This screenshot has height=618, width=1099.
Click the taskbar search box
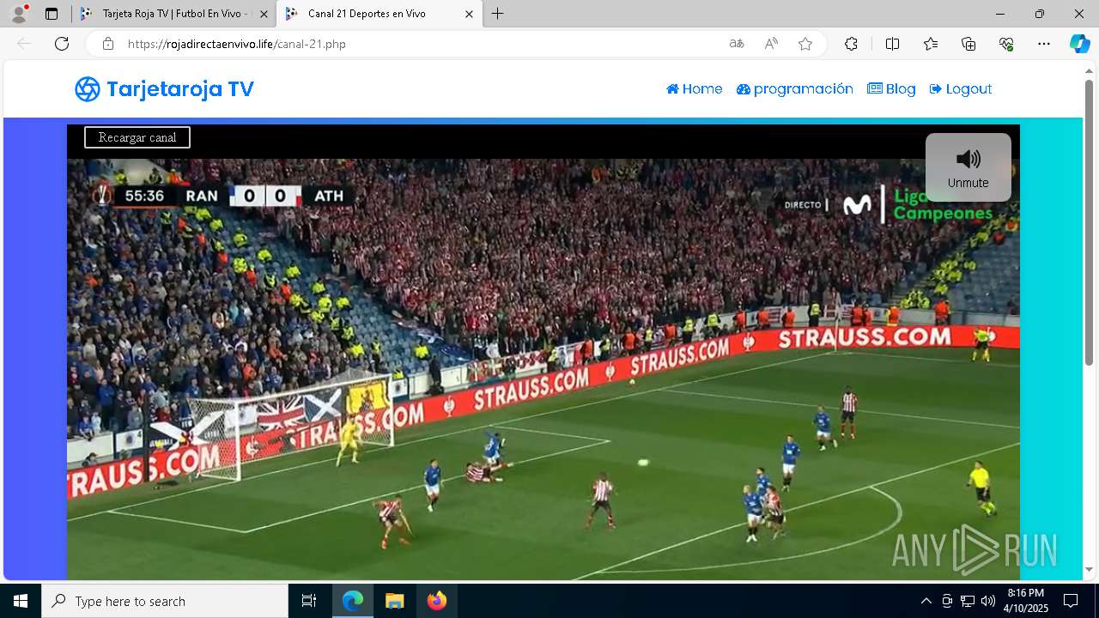coord(165,601)
